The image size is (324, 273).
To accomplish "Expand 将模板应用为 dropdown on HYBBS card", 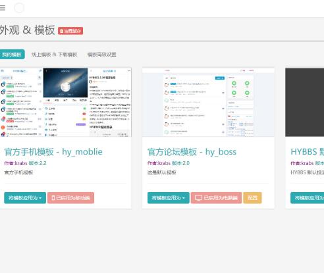I will click(x=308, y=198).
